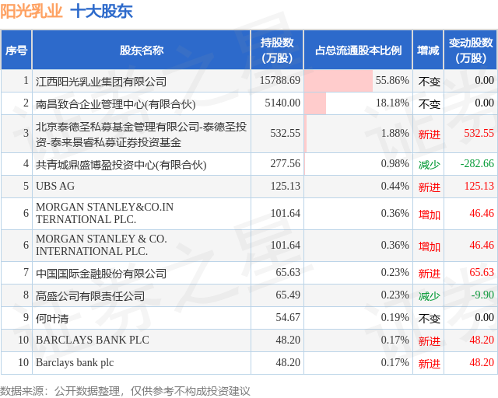The width and height of the screenshot is (498, 398).
Task: Click shareholder 江西阳光乳业集团有限公司
Action: click(101, 82)
